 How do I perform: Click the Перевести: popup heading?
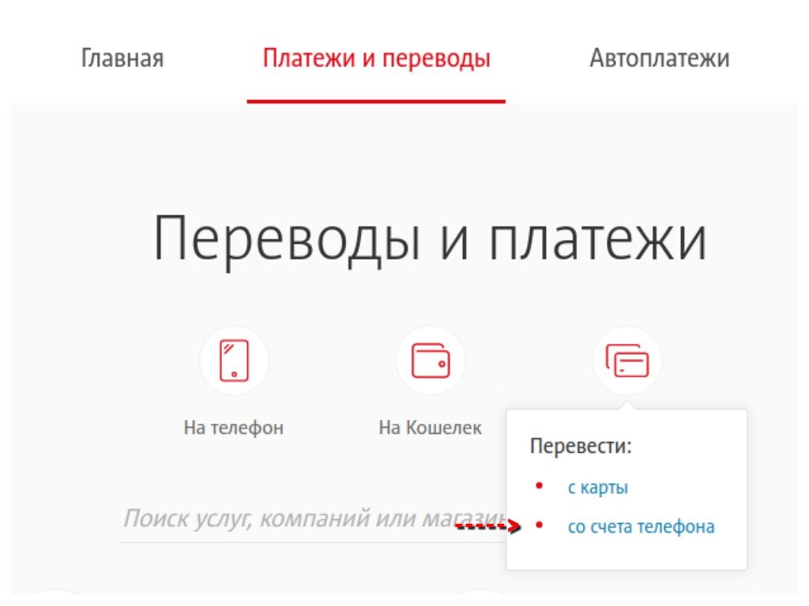coord(581,445)
